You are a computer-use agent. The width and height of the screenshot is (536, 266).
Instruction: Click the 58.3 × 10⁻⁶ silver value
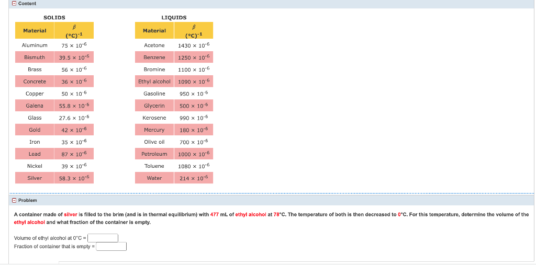(x=74, y=178)
